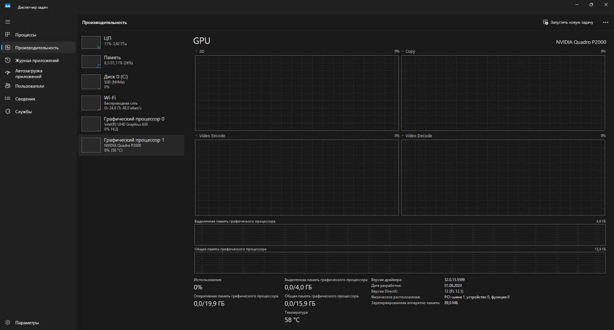Select the Производительность navigation item
This screenshot has height=330, width=614.
(38, 47)
